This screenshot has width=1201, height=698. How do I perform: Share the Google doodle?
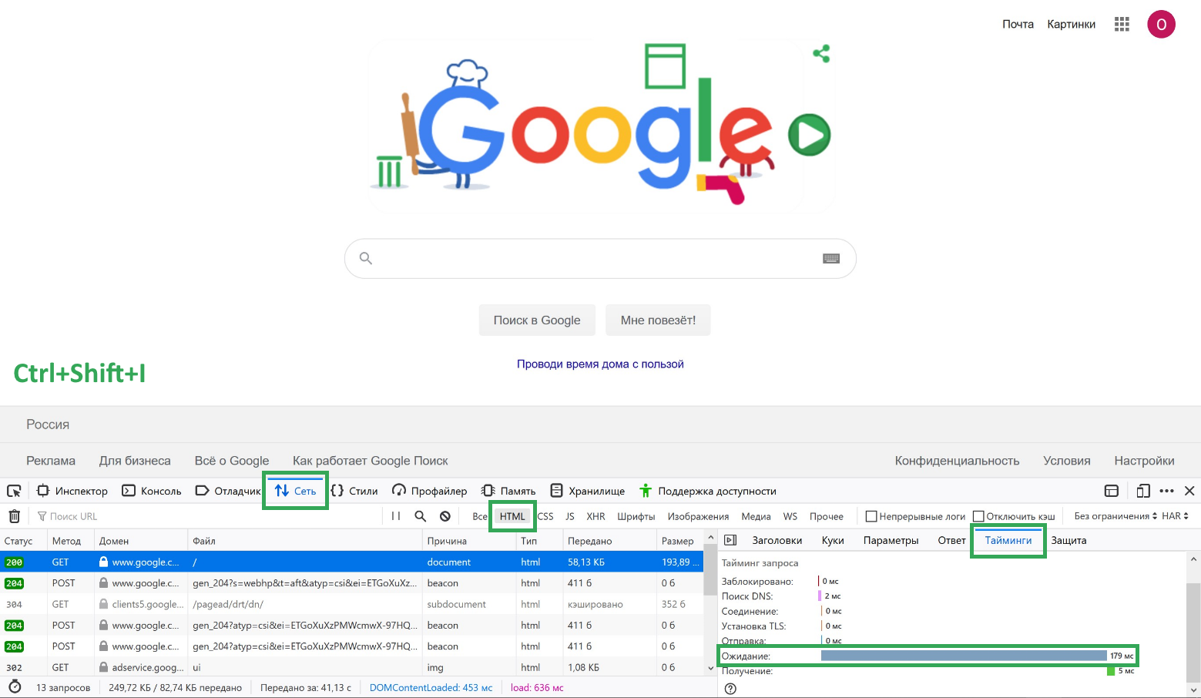[x=821, y=54]
